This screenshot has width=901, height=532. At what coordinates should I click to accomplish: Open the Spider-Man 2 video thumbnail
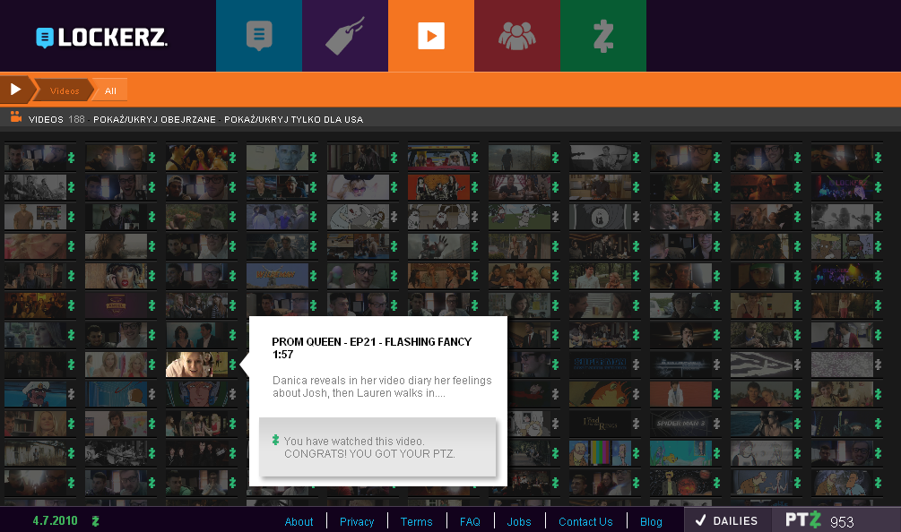pos(680,424)
